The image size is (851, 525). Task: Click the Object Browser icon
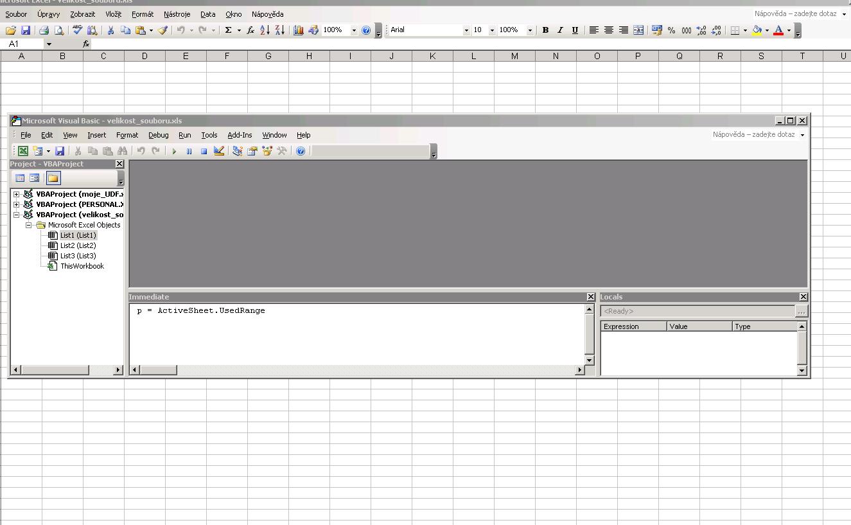tap(267, 151)
